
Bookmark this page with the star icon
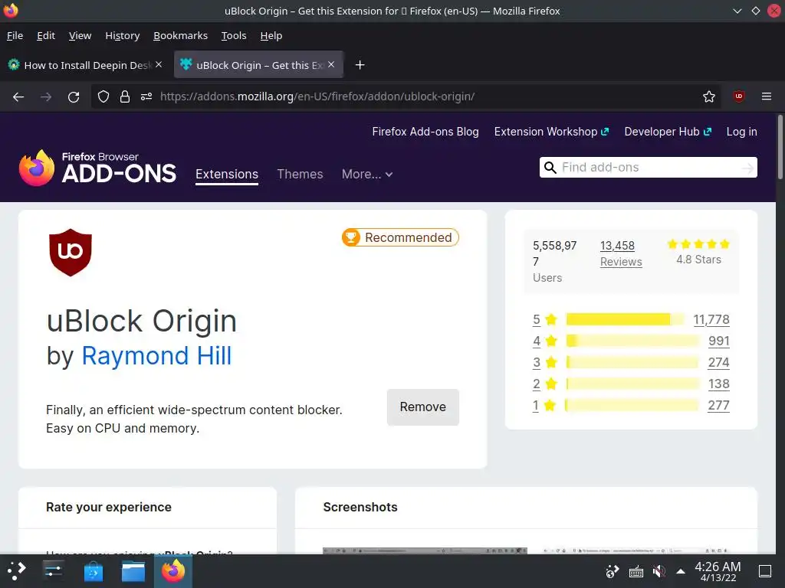709,96
